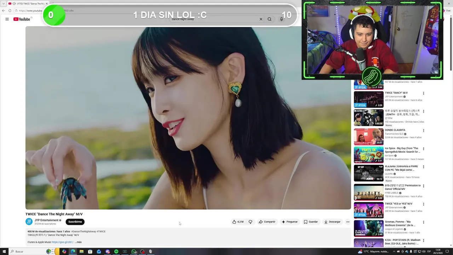453x255 pixels.
Task: Open TWICE "YES or YES" M/V thumbnail
Action: click(x=369, y=210)
